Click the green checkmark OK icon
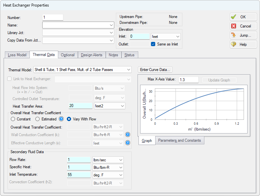The image size is (260, 196). tap(233, 17)
